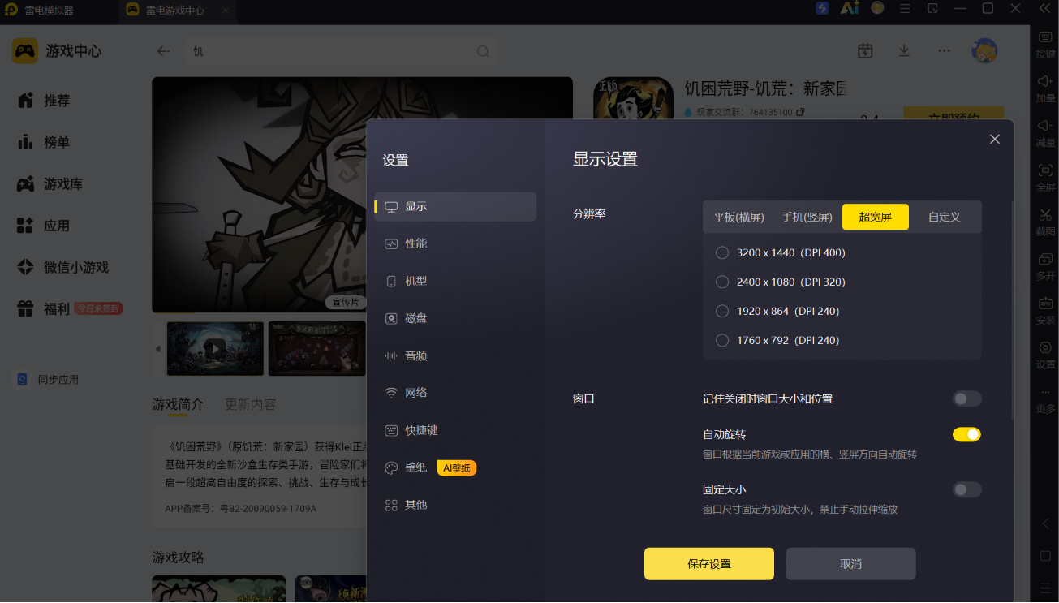Open the AI assistant icon in title bar
This screenshot has width=1059, height=603.
(x=850, y=8)
